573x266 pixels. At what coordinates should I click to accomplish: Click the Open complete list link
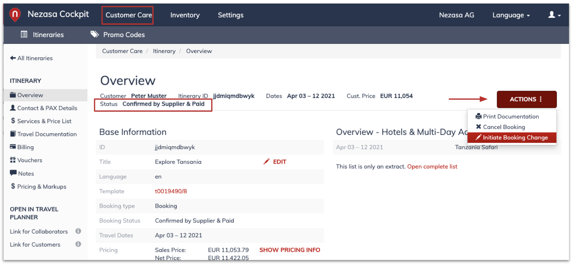point(432,167)
